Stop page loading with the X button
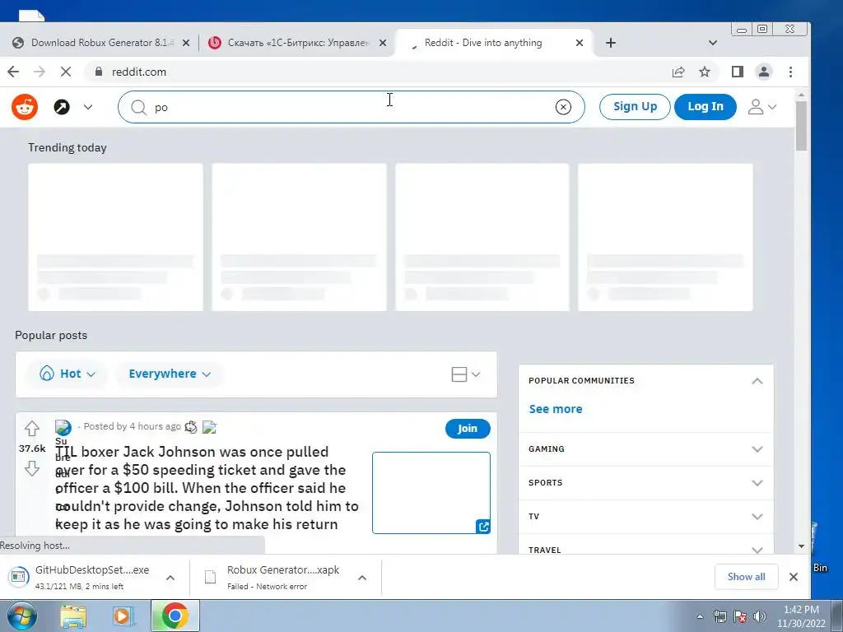This screenshot has width=843, height=632. click(x=66, y=72)
